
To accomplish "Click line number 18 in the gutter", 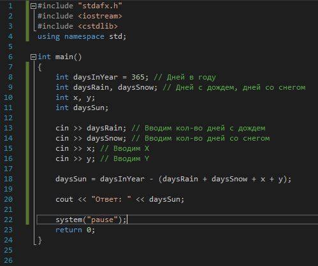I will coord(8,179).
